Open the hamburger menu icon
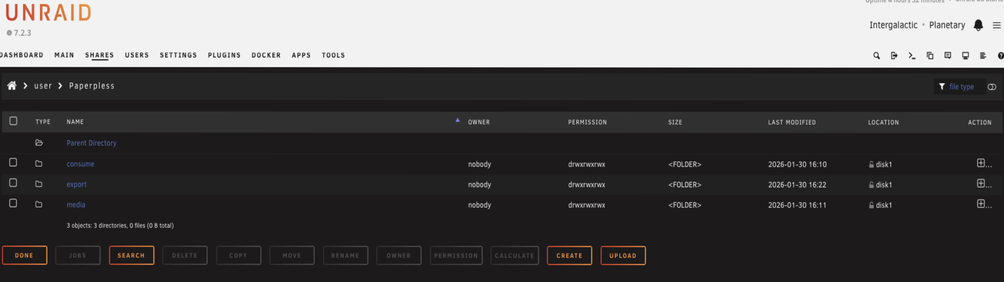This screenshot has height=282, width=1004. (x=996, y=25)
